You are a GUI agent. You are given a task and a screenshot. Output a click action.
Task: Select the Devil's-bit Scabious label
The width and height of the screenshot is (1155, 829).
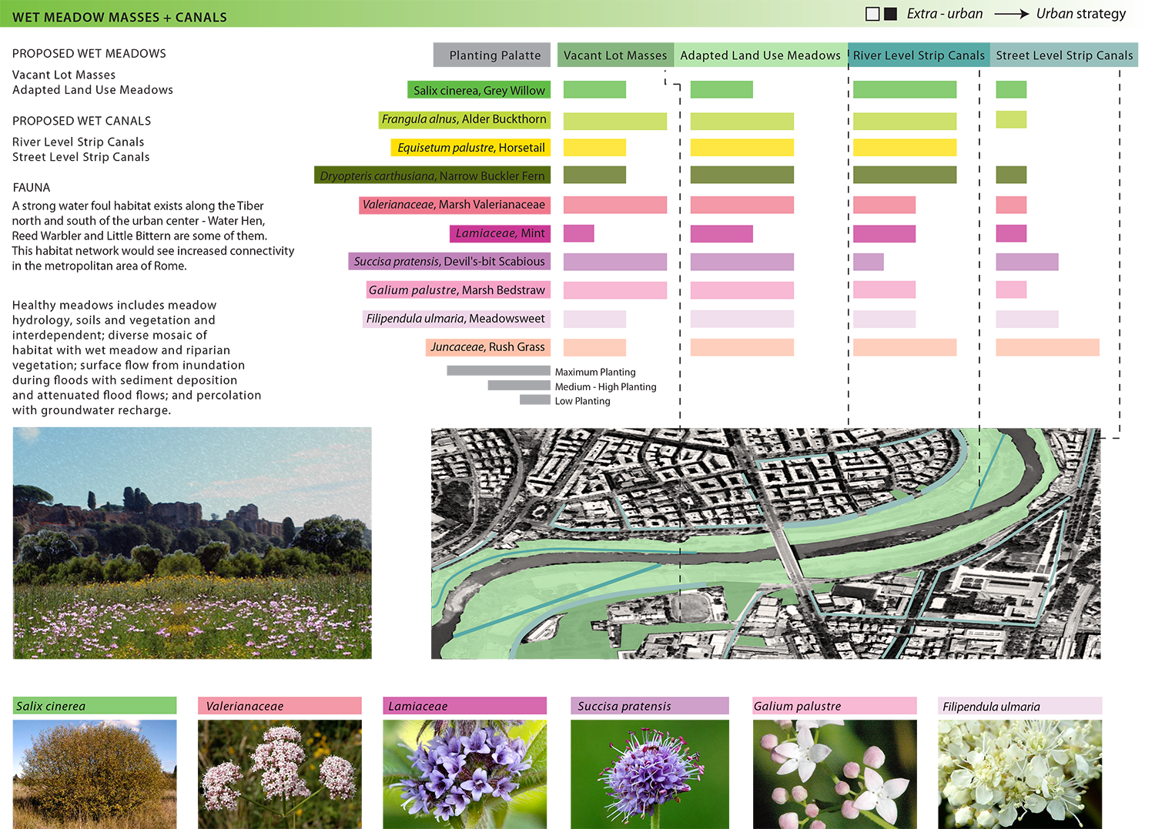(x=449, y=262)
